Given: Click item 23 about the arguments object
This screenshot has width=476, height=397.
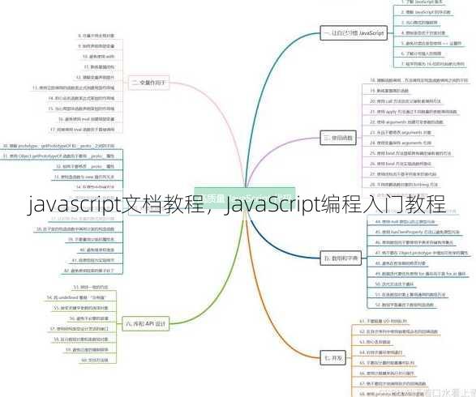Looking at the screenshot, I should (400, 133).
